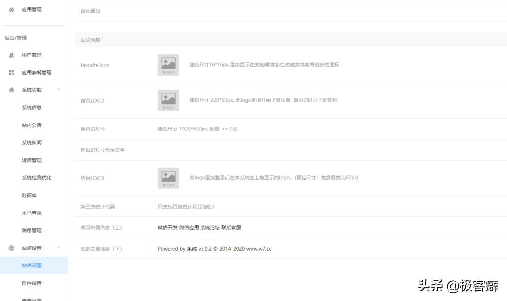The width and height of the screenshot is (507, 301).
Task: Click the 站点设置 globe icon
Action: (x=12, y=248)
